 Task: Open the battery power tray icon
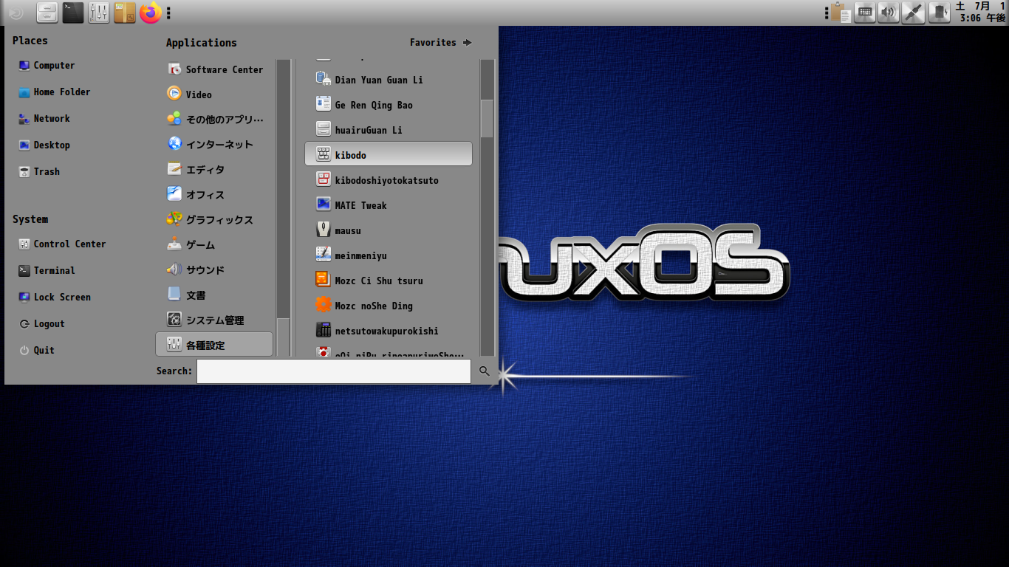[939, 13]
